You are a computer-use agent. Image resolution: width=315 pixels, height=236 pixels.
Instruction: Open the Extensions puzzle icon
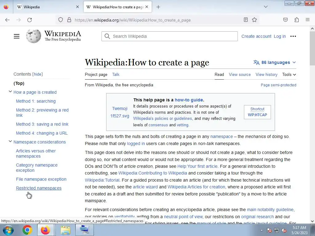(x=297, y=20)
